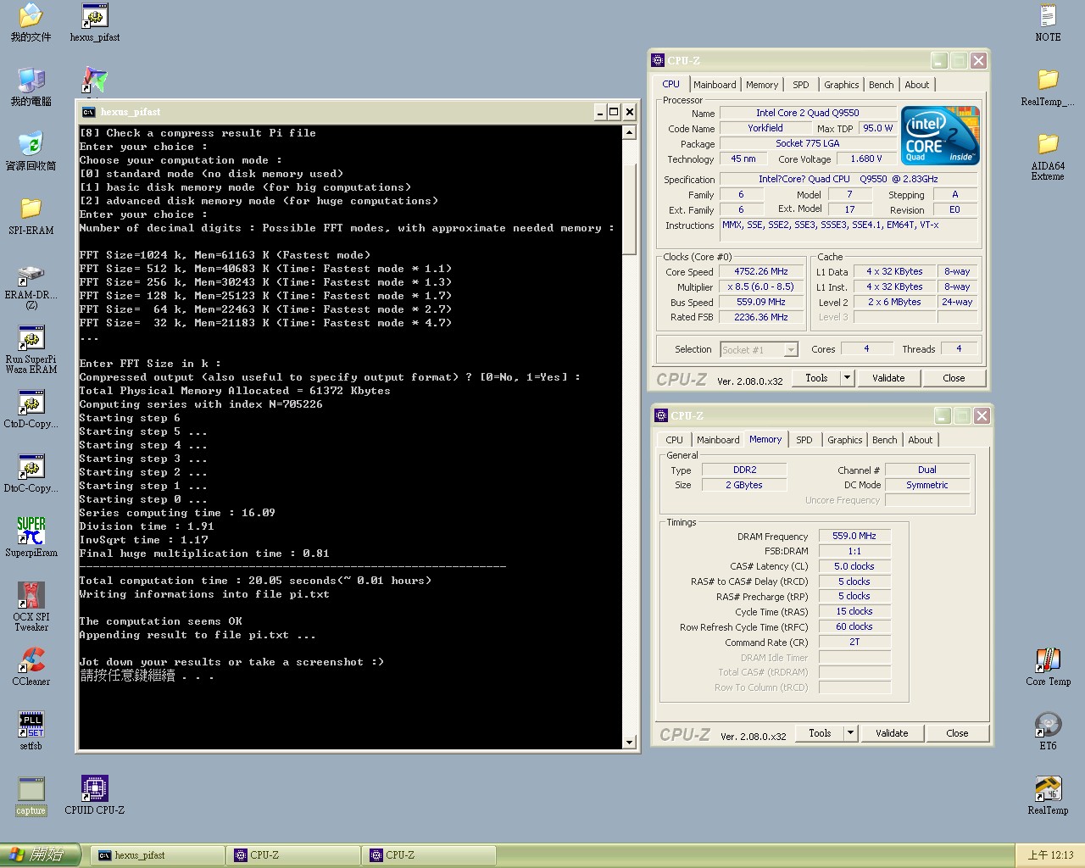Click the Core Speed 4752.26 MHz value
Screen dimensions: 1085x868
pyautogui.click(x=761, y=271)
